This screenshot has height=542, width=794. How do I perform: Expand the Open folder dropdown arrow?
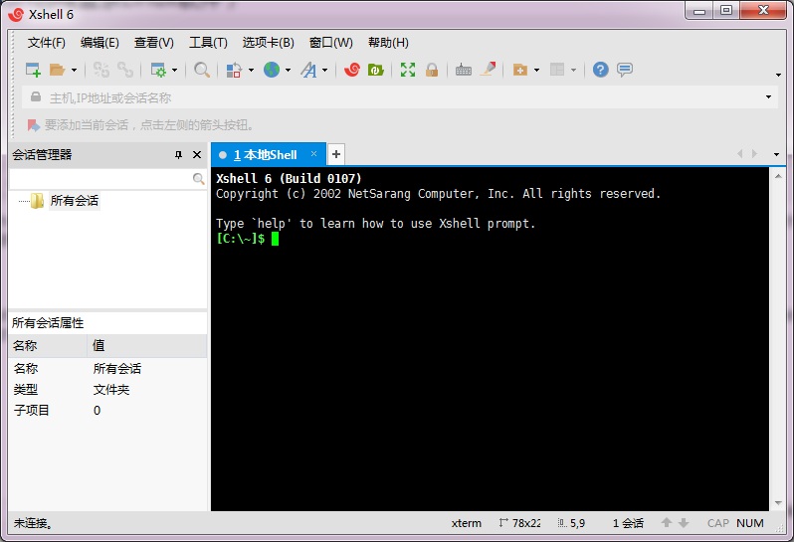click(74, 70)
